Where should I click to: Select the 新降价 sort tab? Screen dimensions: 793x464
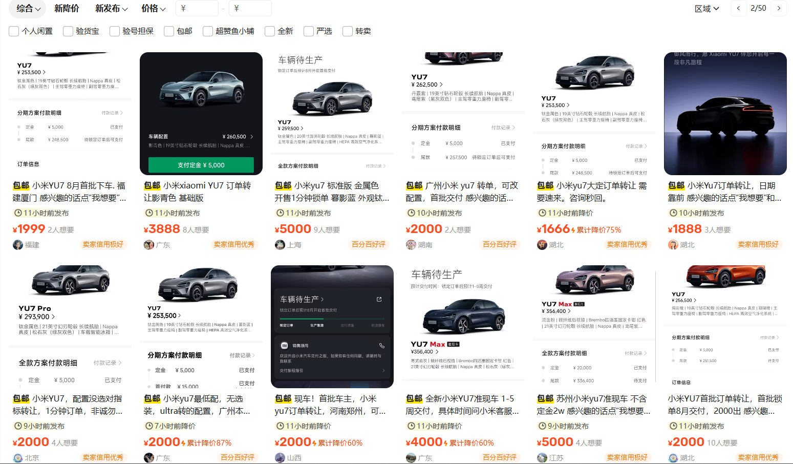(67, 9)
